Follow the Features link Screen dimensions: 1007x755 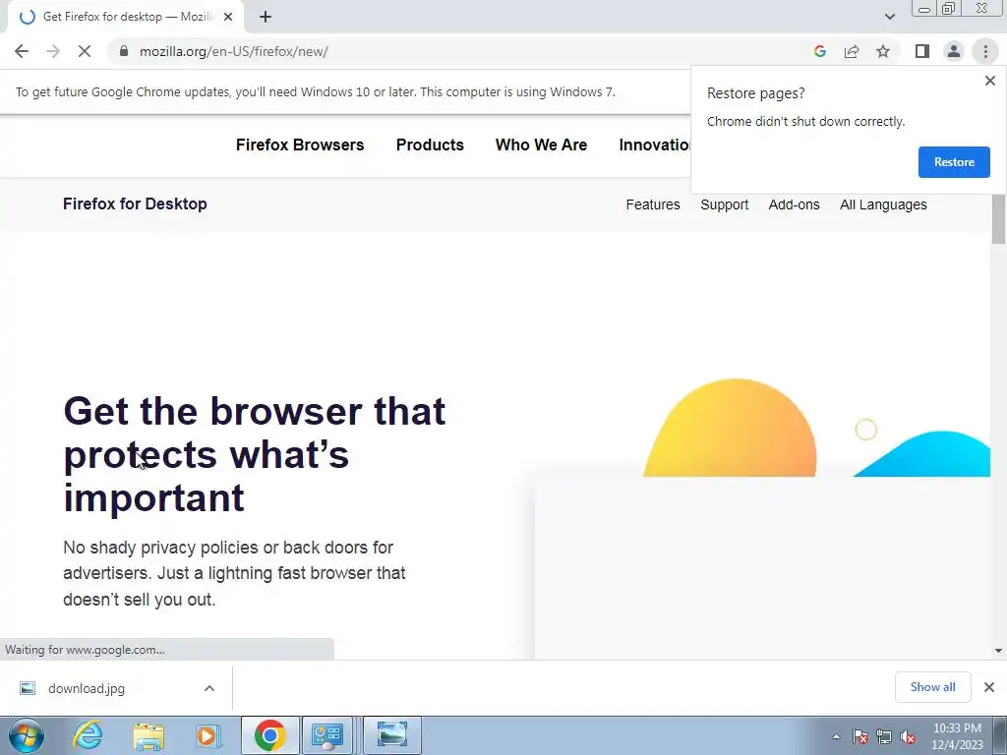(x=653, y=204)
